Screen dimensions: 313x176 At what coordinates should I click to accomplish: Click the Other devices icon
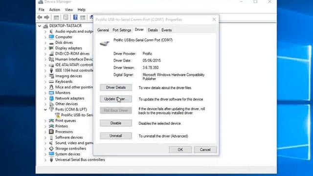click(x=51, y=104)
